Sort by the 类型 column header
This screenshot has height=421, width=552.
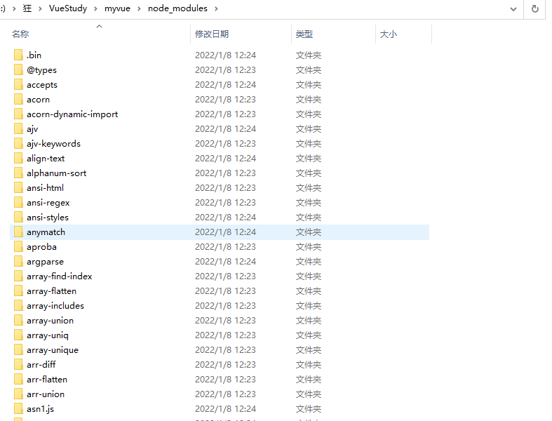304,34
